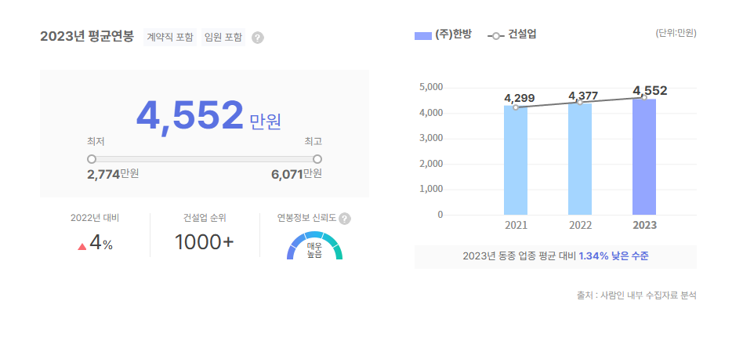Image resolution: width=743 pixels, height=337 pixels.
Task: Select the 매우 높음 reliability gauge
Action: (314, 245)
